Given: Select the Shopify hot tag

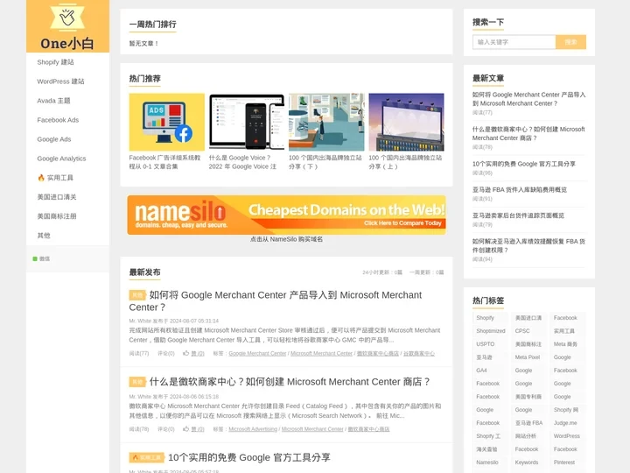Looking at the screenshot, I should pos(485,318).
